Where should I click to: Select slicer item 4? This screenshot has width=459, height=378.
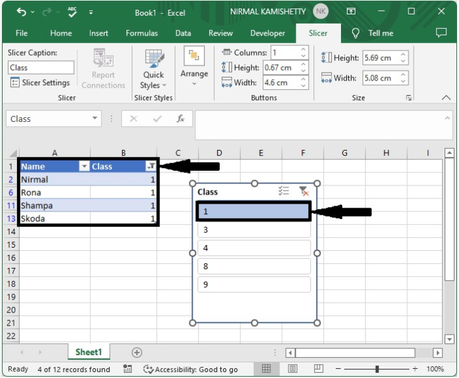click(x=254, y=248)
